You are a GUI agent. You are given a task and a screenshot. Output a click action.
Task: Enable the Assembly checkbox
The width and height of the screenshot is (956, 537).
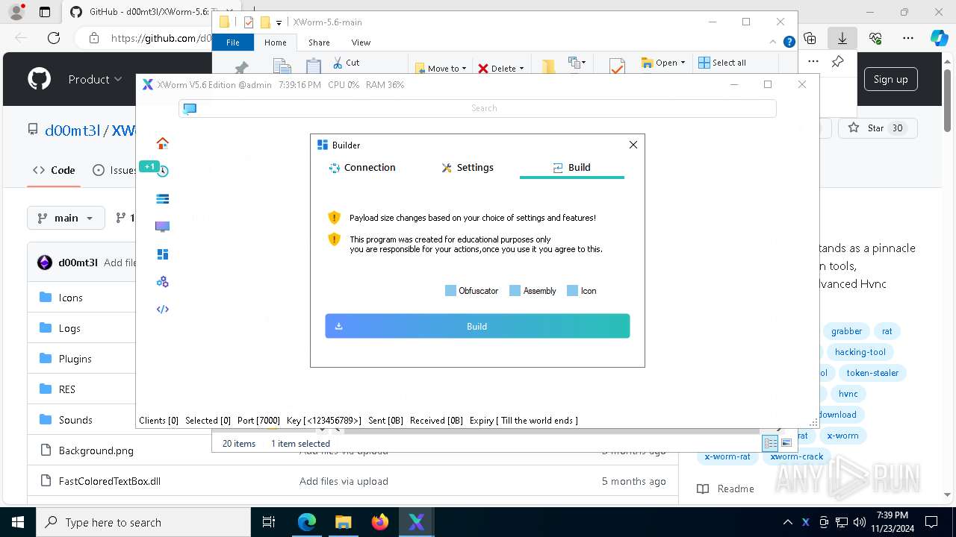coord(515,291)
